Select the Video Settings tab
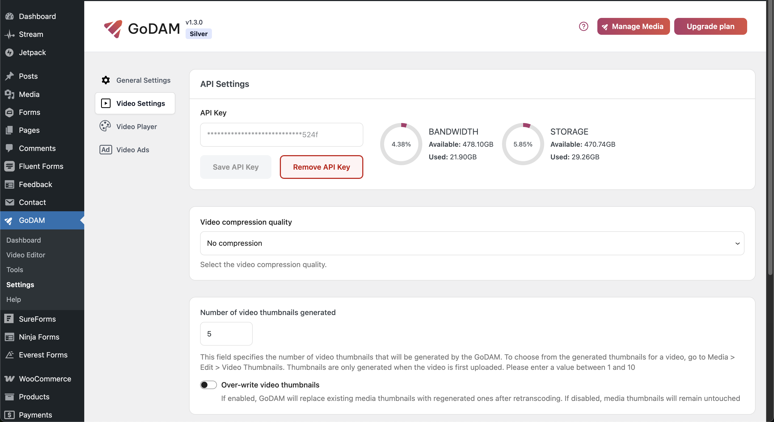This screenshot has height=422, width=774. (x=135, y=104)
